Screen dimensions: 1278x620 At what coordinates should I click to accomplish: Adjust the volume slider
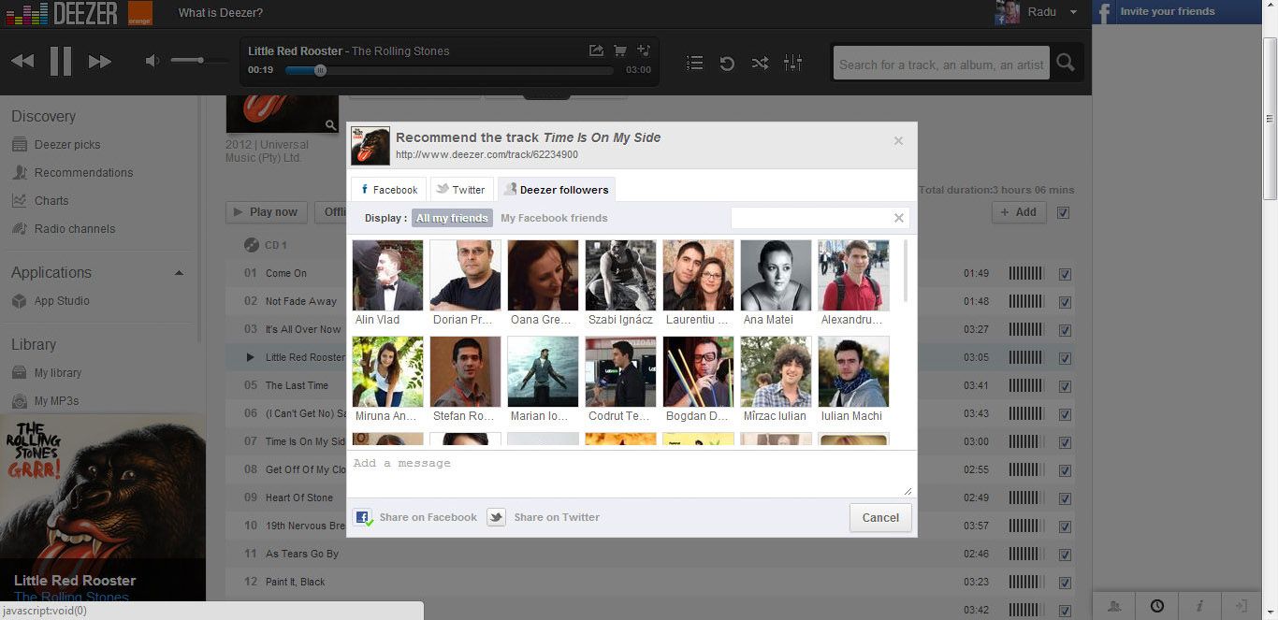[x=199, y=61]
